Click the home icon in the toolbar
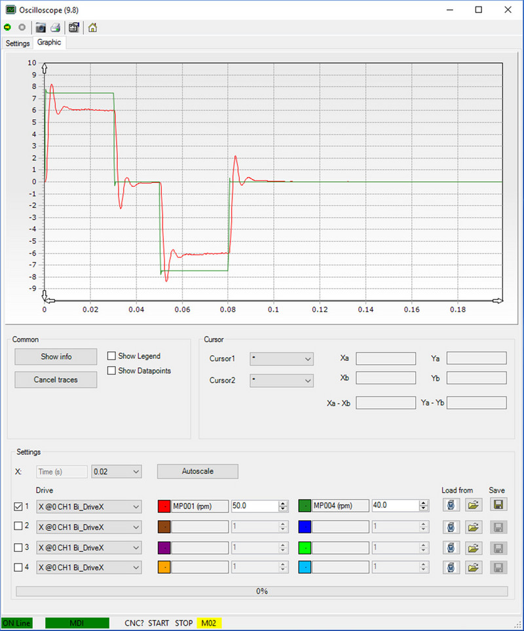This screenshot has height=631, width=524. click(x=92, y=28)
